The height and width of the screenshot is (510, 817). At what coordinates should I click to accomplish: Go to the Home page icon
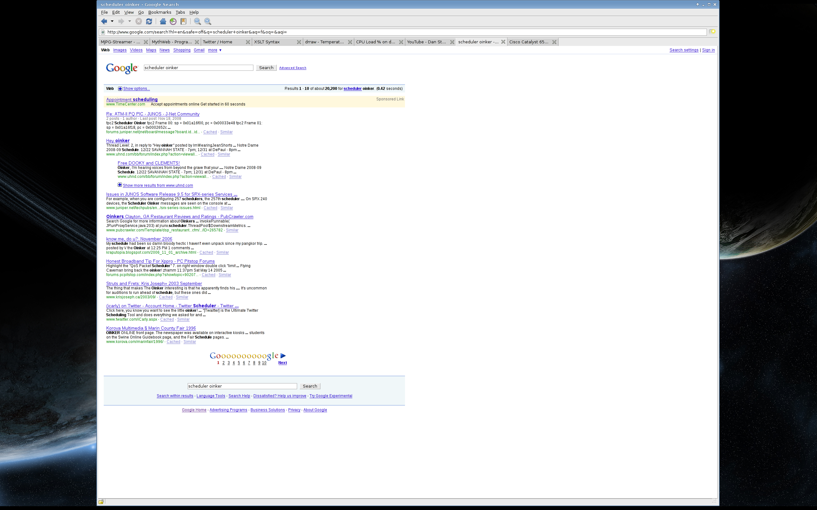163,21
